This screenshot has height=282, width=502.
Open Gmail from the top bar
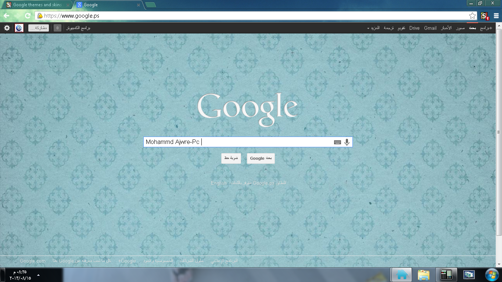[x=430, y=28]
